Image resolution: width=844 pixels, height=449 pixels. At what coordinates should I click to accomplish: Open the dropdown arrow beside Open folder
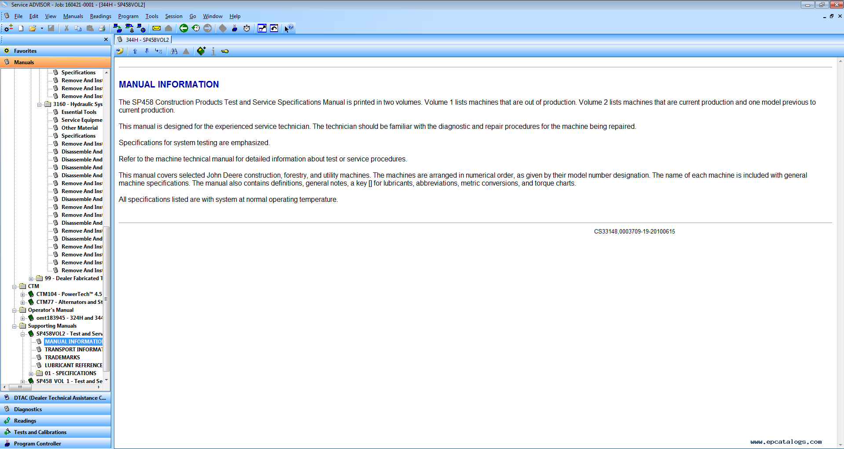(x=42, y=28)
